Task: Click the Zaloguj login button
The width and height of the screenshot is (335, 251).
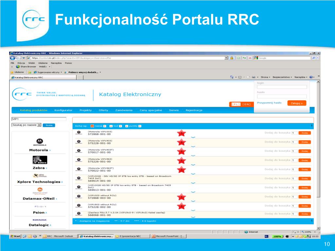Action: coord(297,103)
